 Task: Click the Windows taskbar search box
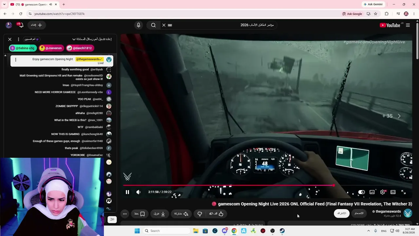pos(166,231)
